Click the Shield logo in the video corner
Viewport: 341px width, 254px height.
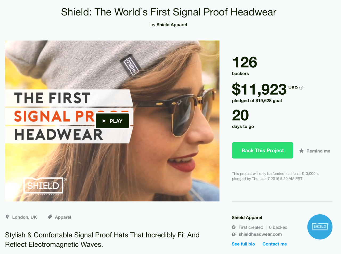pos(44,186)
